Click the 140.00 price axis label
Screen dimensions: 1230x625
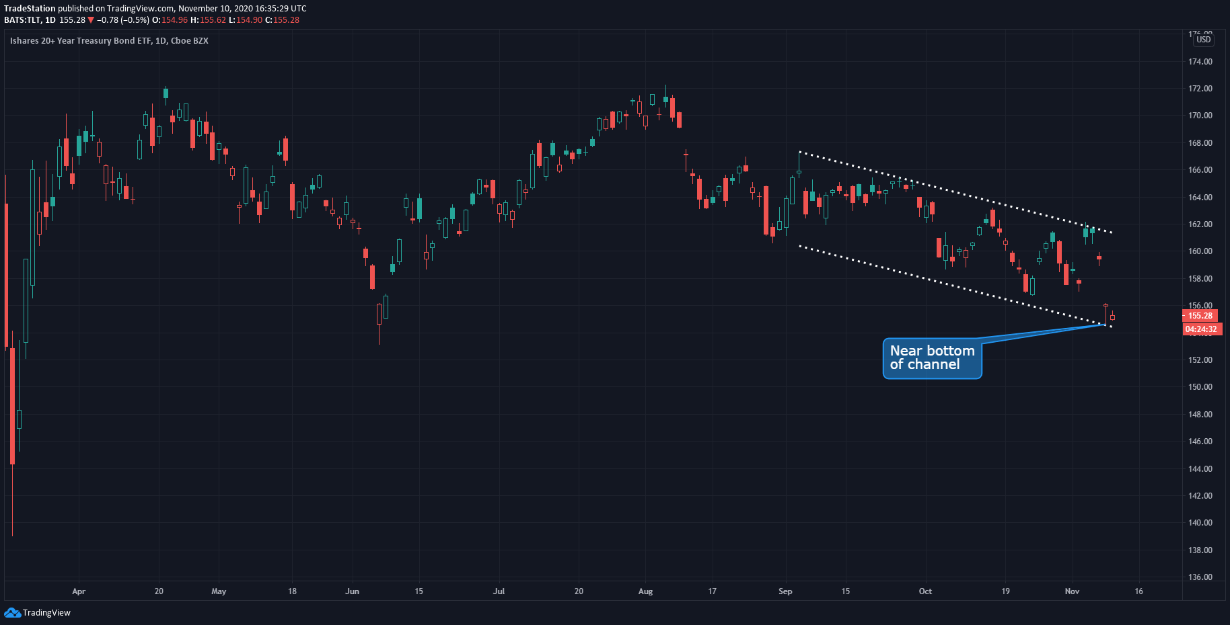click(x=1200, y=523)
